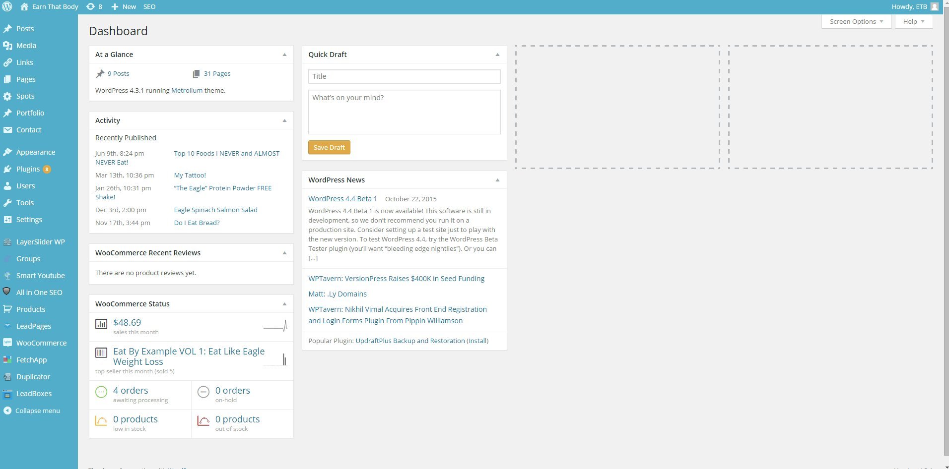949x469 pixels.
Task: Open the Screen Options dropdown
Action: click(856, 21)
